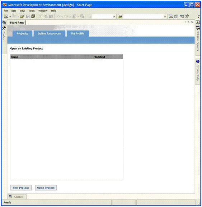This screenshot has width=202, height=207.
Task: Open the Tools menu
Action: tap(32, 11)
